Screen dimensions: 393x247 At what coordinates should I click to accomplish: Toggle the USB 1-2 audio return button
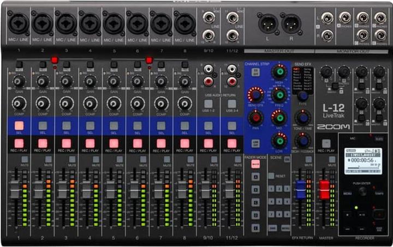[x=208, y=104]
